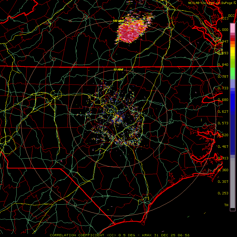Select the 0.893 legend value

(x=223, y=53)
